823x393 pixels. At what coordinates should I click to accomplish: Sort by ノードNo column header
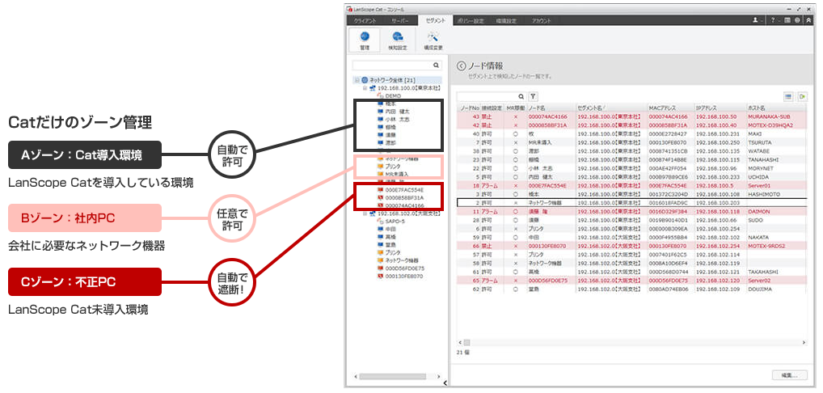coord(468,108)
